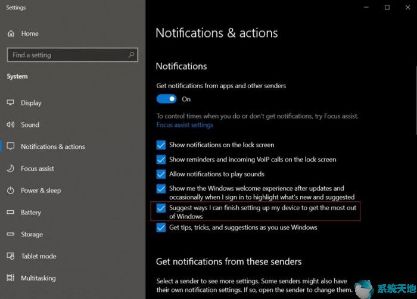The width and height of the screenshot is (417, 299).
Task: Click the Storage drive icon
Action: (x=10, y=234)
